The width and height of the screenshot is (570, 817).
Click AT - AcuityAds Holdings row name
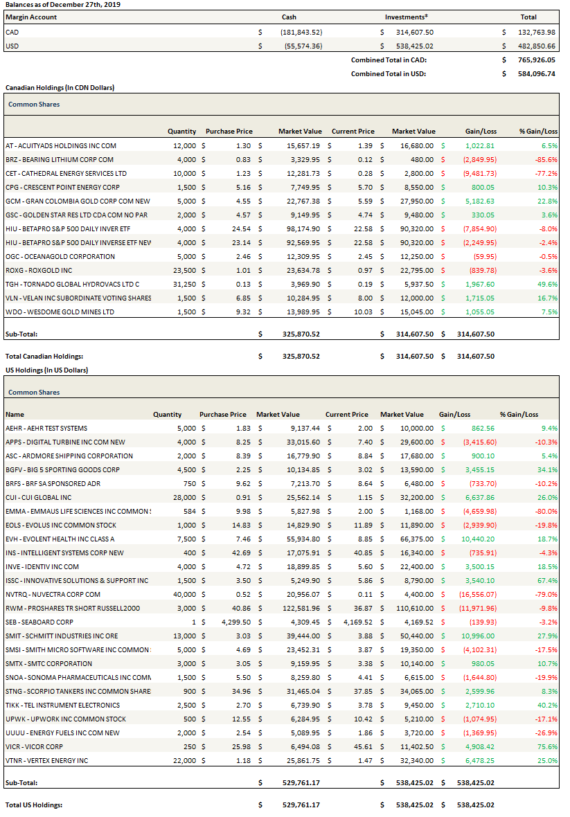61,145
